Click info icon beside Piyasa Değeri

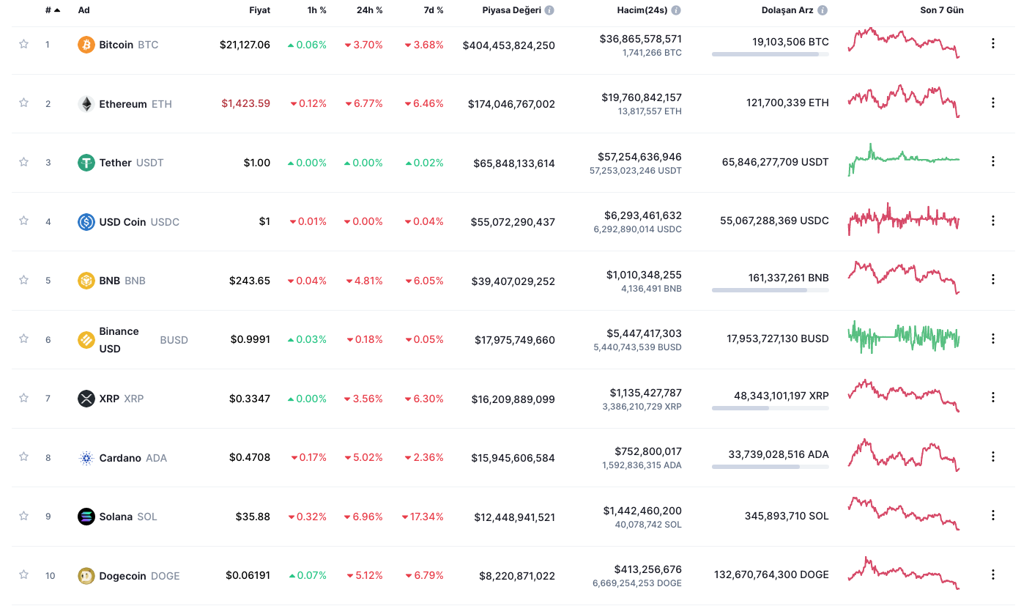click(549, 10)
